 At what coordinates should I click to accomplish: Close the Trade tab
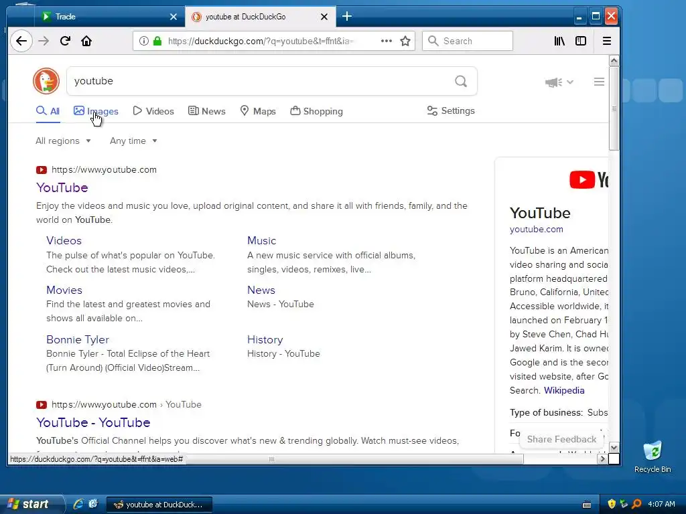coord(174,17)
